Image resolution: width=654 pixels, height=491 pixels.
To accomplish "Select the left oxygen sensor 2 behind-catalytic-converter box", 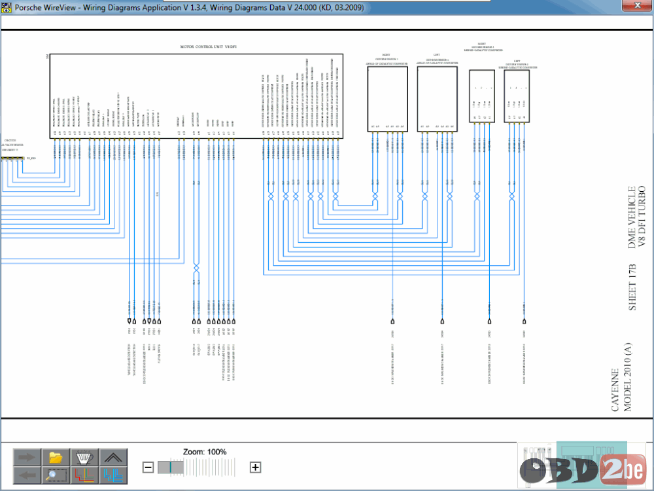I will pyautogui.click(x=517, y=96).
